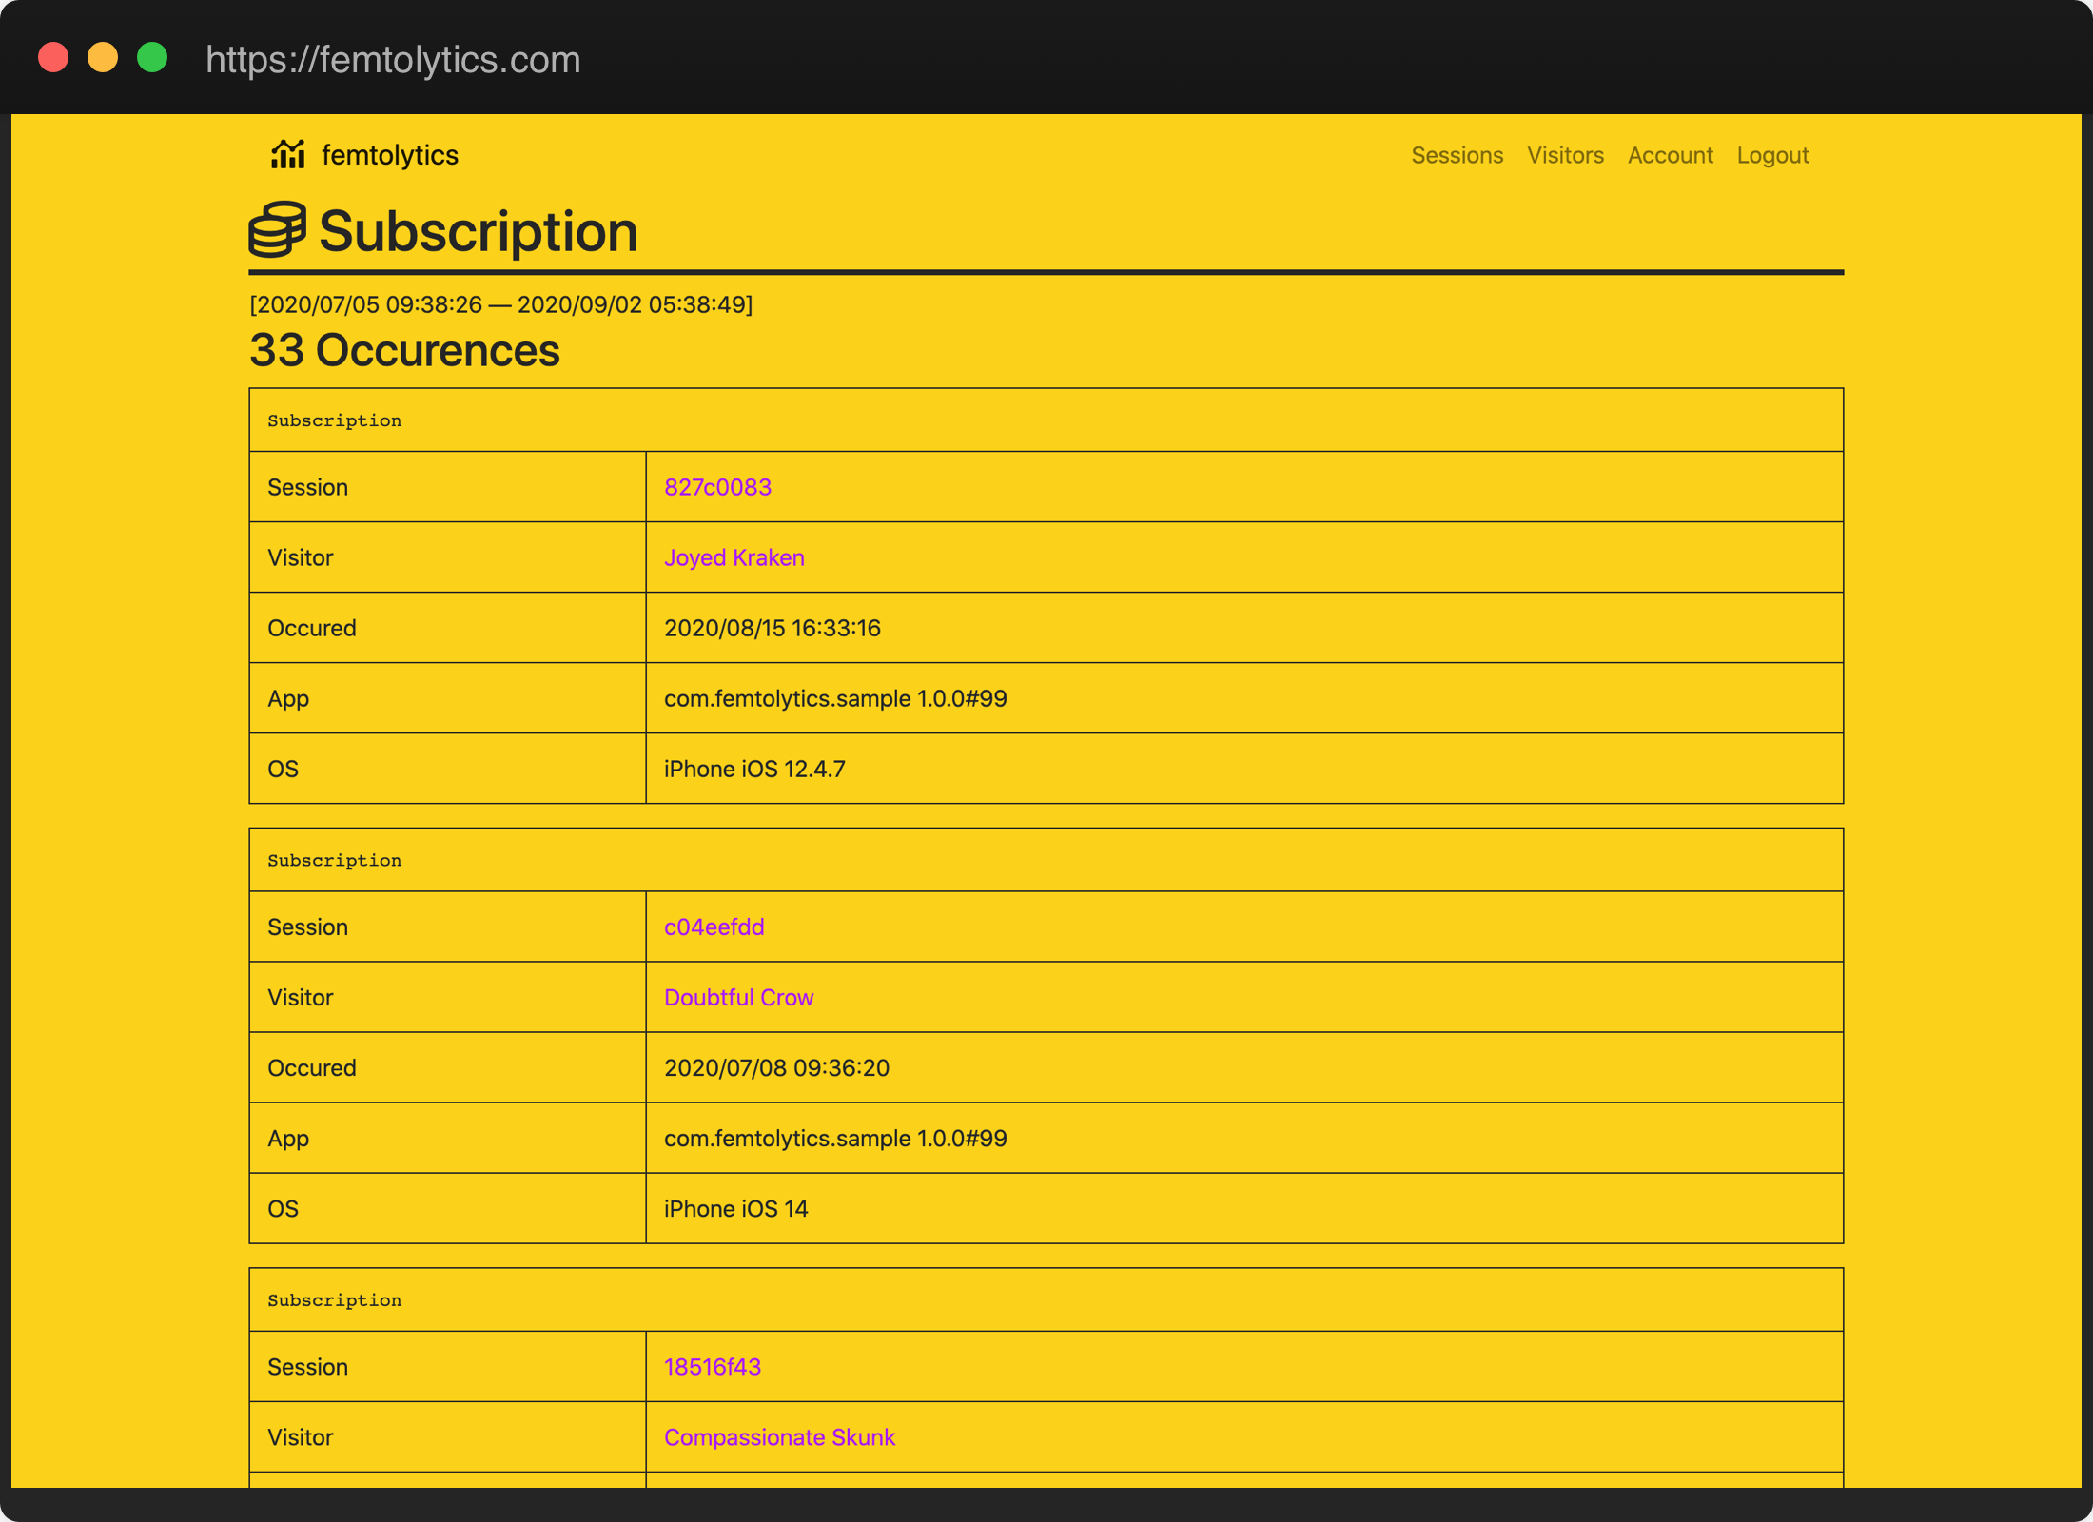The height and width of the screenshot is (1522, 2093).
Task: View visitor Joyed Kraken
Action: [x=734, y=557]
